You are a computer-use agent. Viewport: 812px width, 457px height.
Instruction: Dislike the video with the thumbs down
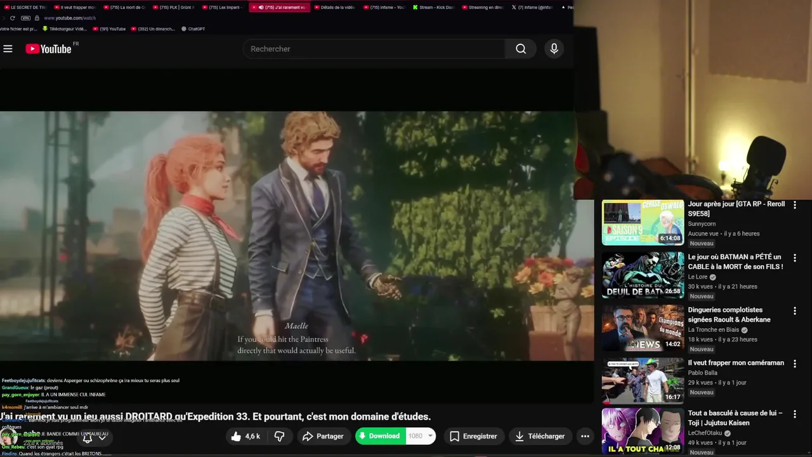279,436
